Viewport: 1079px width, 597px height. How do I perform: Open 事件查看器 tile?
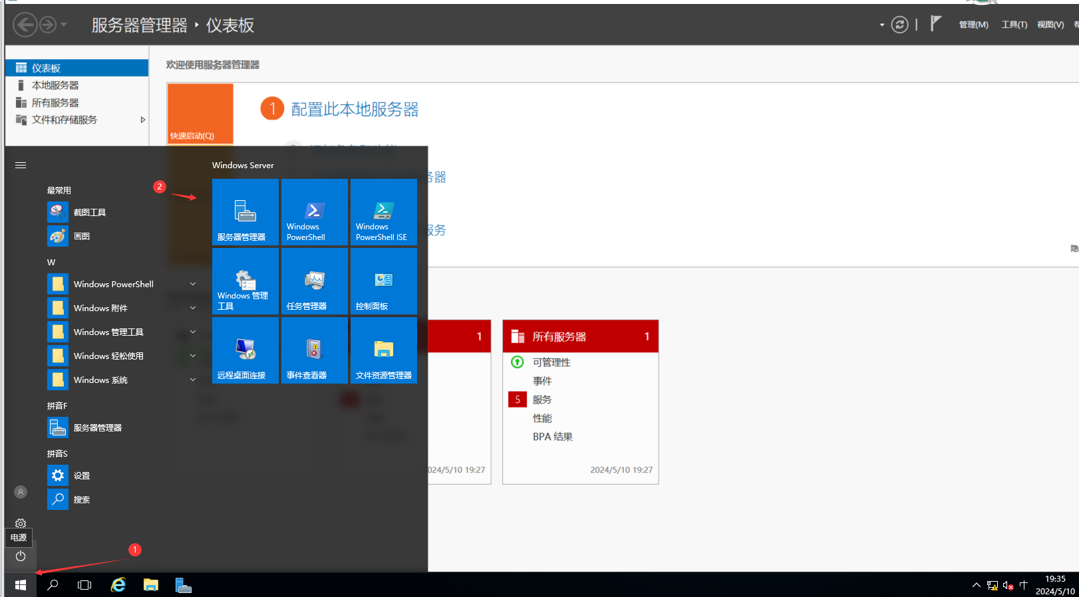[315, 350]
